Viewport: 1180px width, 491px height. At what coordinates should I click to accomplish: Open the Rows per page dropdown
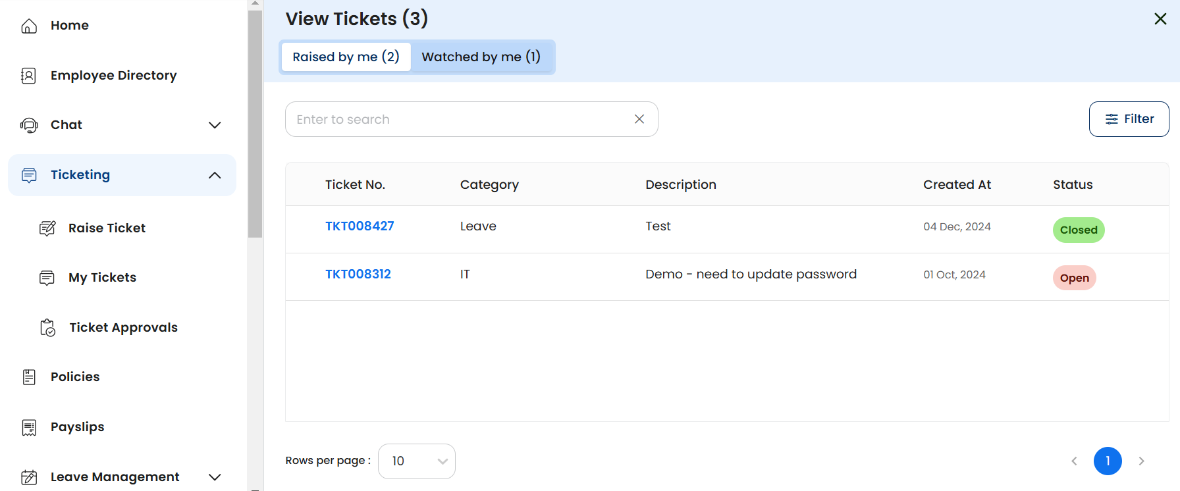pyautogui.click(x=417, y=461)
